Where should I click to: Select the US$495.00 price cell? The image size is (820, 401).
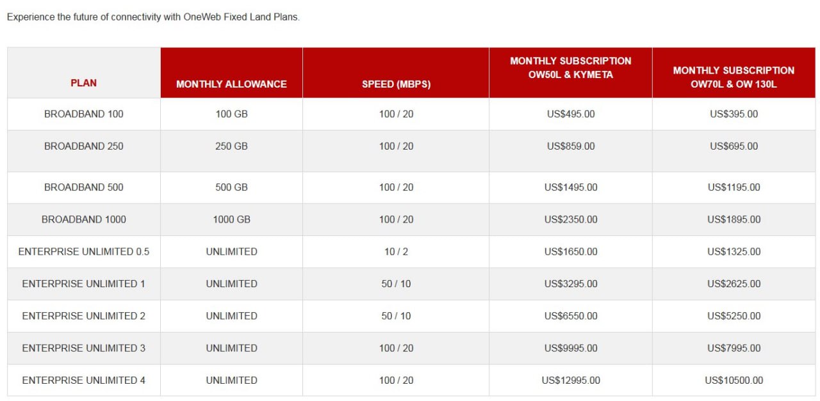[x=570, y=114]
